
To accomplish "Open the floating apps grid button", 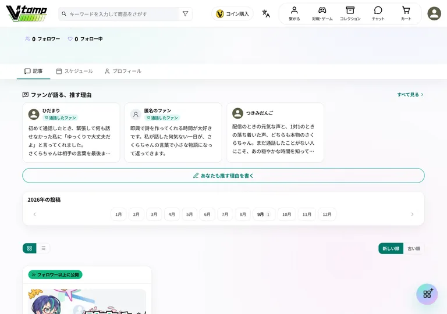I will pyautogui.click(x=427, y=294).
